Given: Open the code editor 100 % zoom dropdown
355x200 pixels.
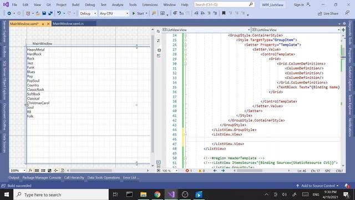Looking at the screenshot, I should (170, 171).
